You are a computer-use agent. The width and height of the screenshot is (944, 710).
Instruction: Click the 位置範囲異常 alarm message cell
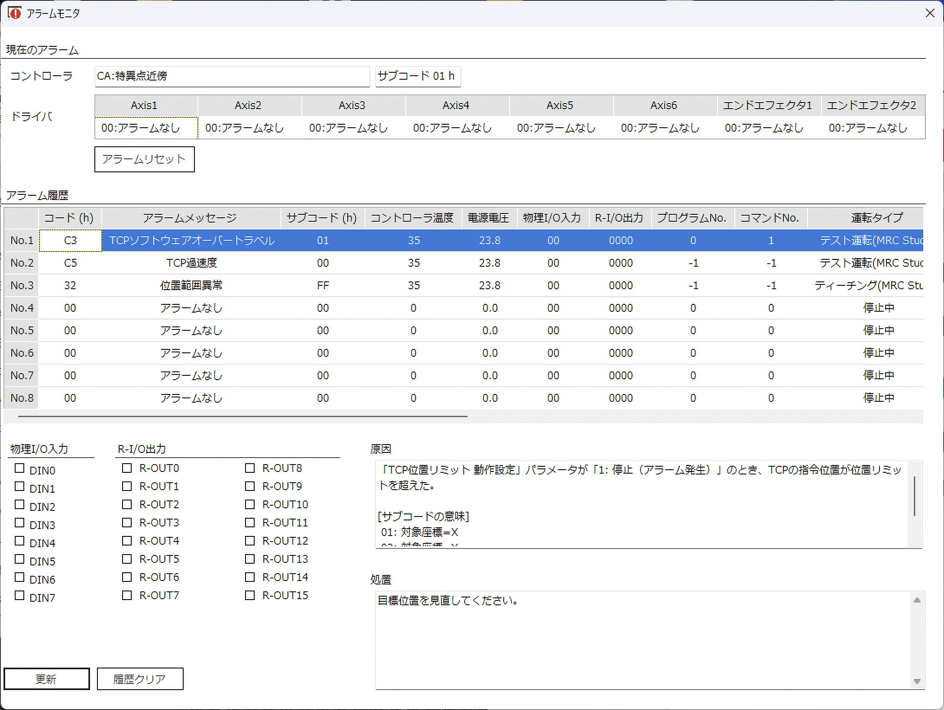[191, 286]
